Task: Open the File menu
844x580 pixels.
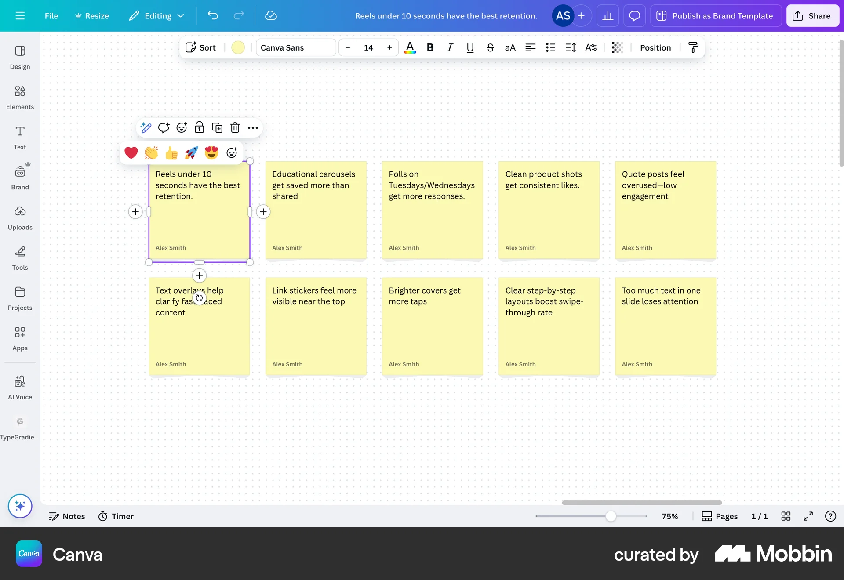Action: coord(51,16)
